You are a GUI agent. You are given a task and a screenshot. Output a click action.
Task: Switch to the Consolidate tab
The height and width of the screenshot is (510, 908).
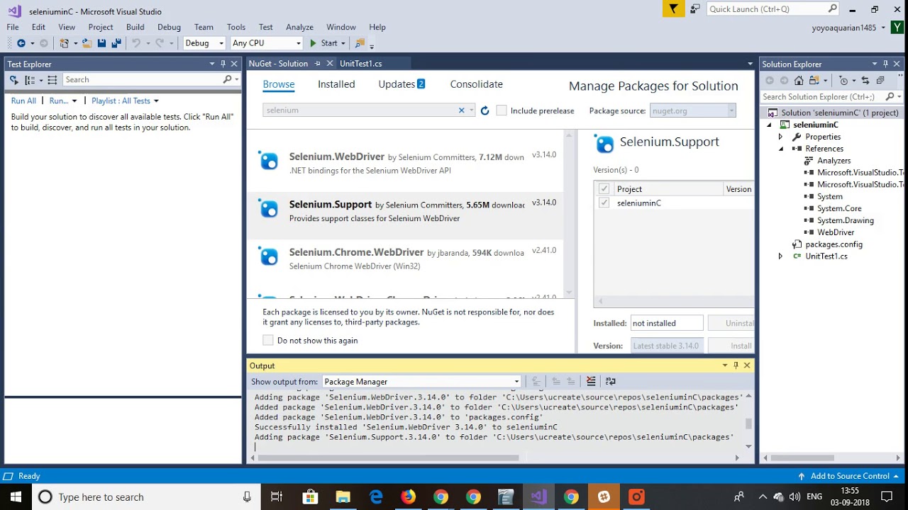[x=476, y=84]
